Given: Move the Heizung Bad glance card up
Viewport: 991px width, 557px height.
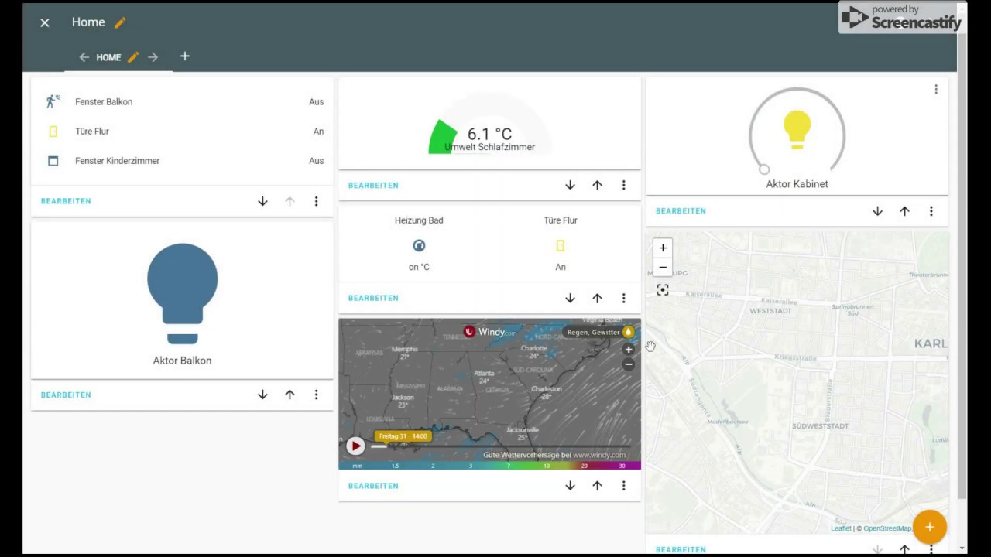Looking at the screenshot, I should click(x=597, y=298).
